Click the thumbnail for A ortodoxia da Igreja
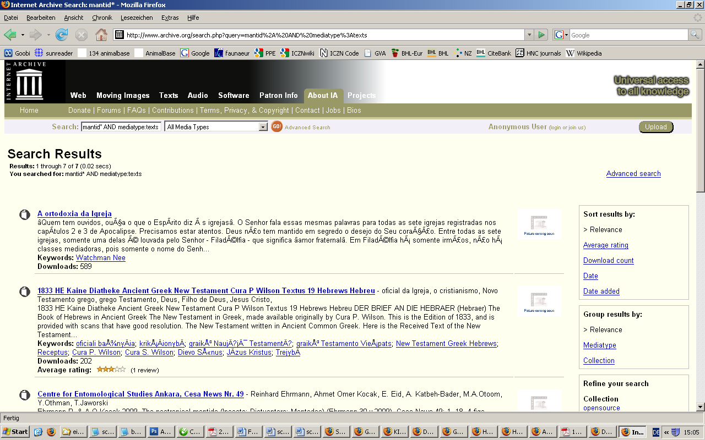The height and width of the screenshot is (440, 705). (539, 224)
